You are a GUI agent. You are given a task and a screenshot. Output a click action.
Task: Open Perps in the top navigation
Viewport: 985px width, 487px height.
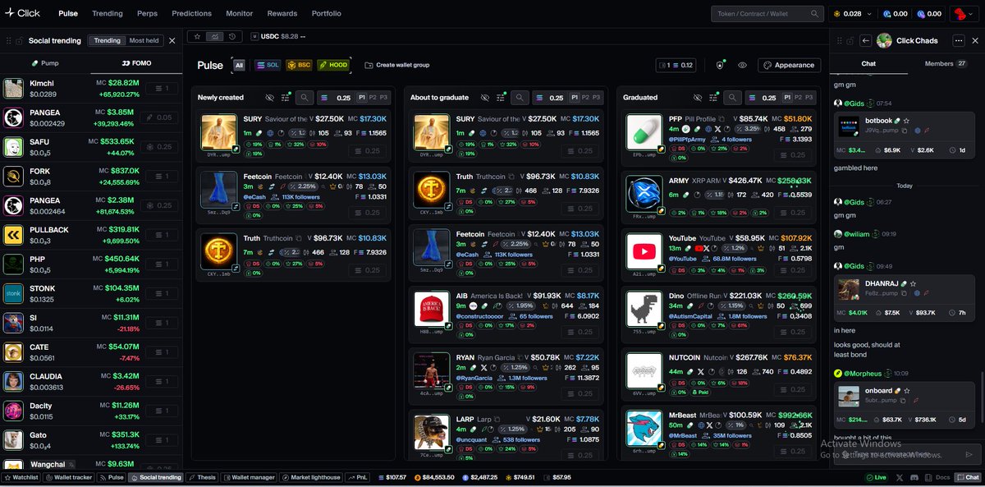click(147, 13)
